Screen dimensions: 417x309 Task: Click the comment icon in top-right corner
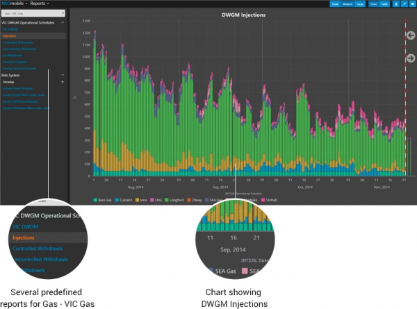411,4
